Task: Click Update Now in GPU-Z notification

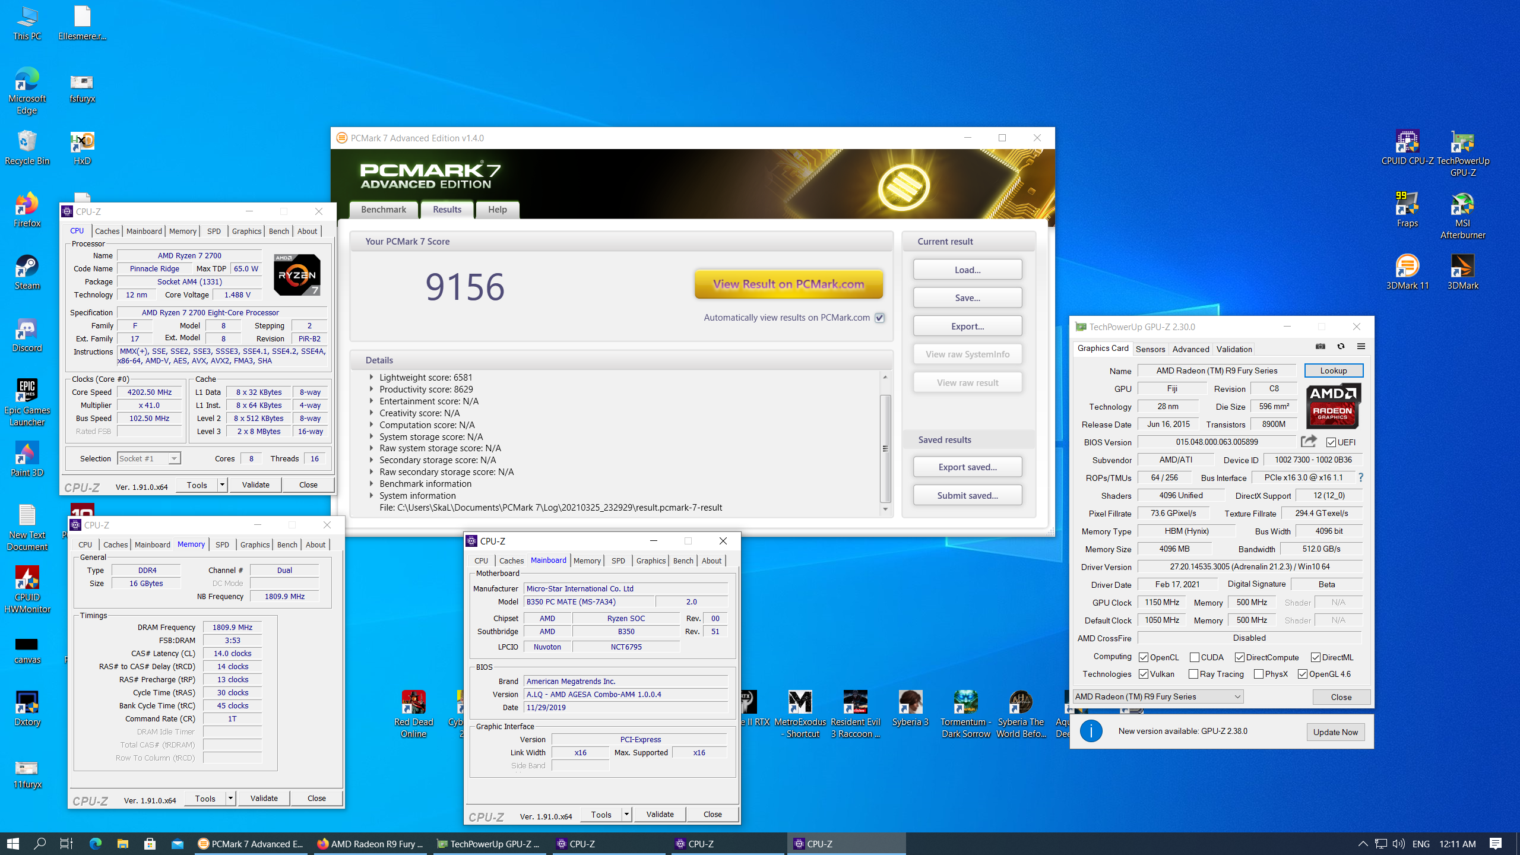Action: point(1335,732)
